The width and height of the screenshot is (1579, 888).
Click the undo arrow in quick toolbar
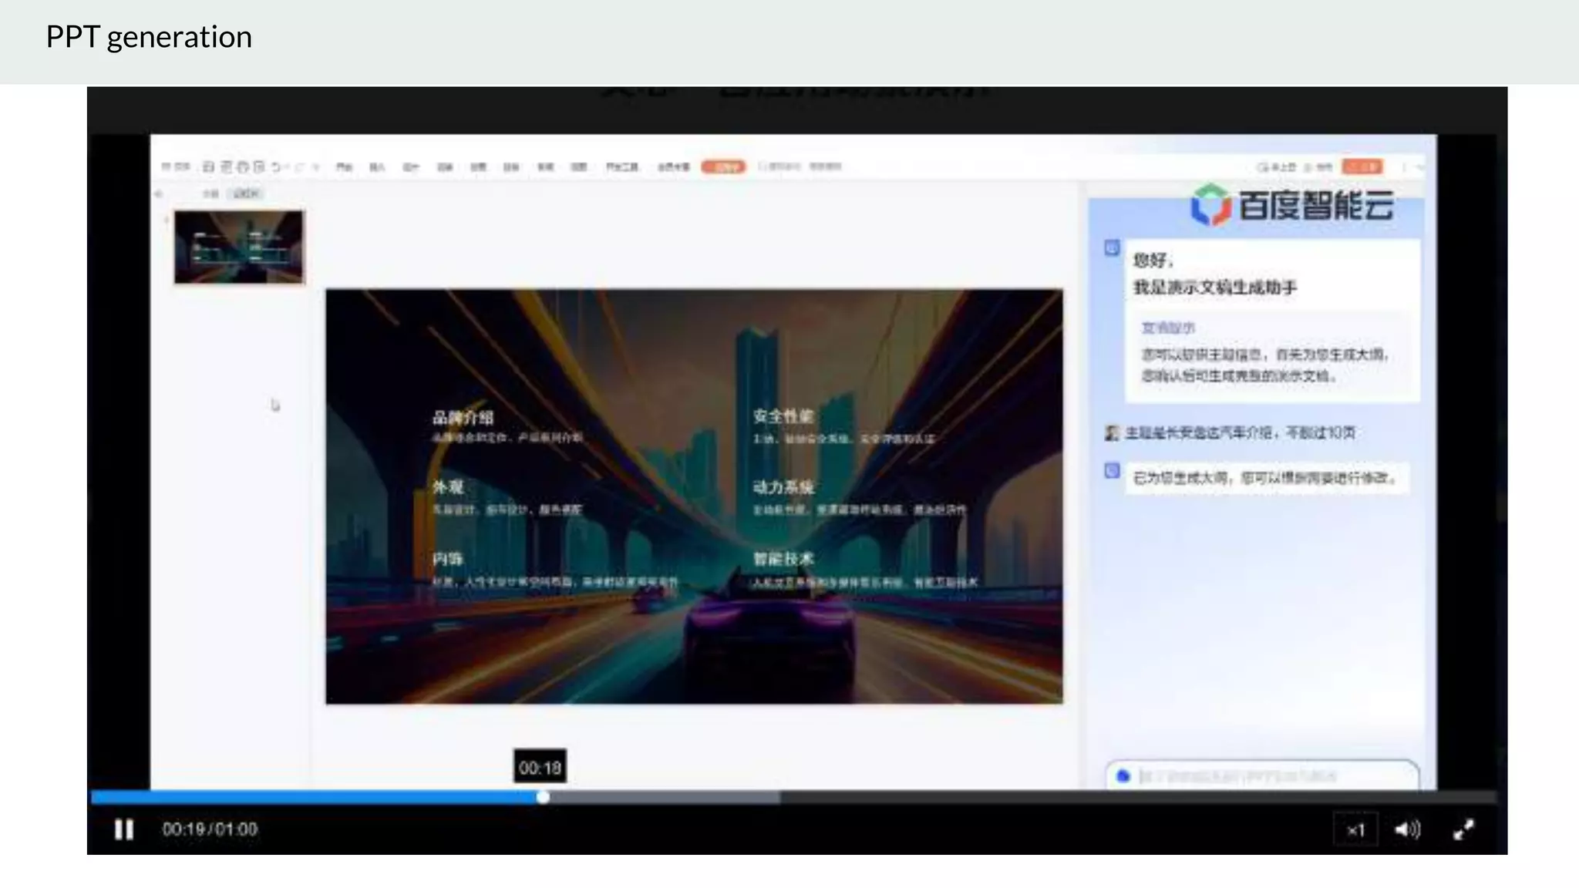[276, 166]
